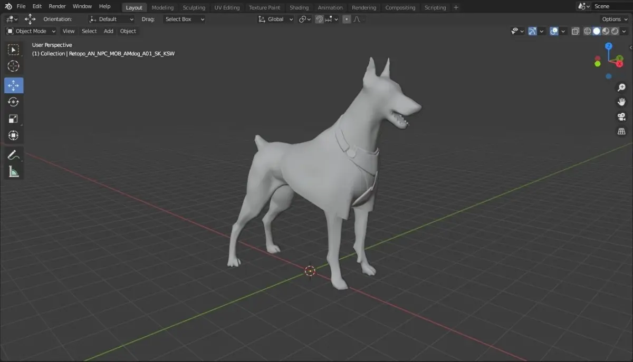Switch to rendered shading mode

point(615,31)
